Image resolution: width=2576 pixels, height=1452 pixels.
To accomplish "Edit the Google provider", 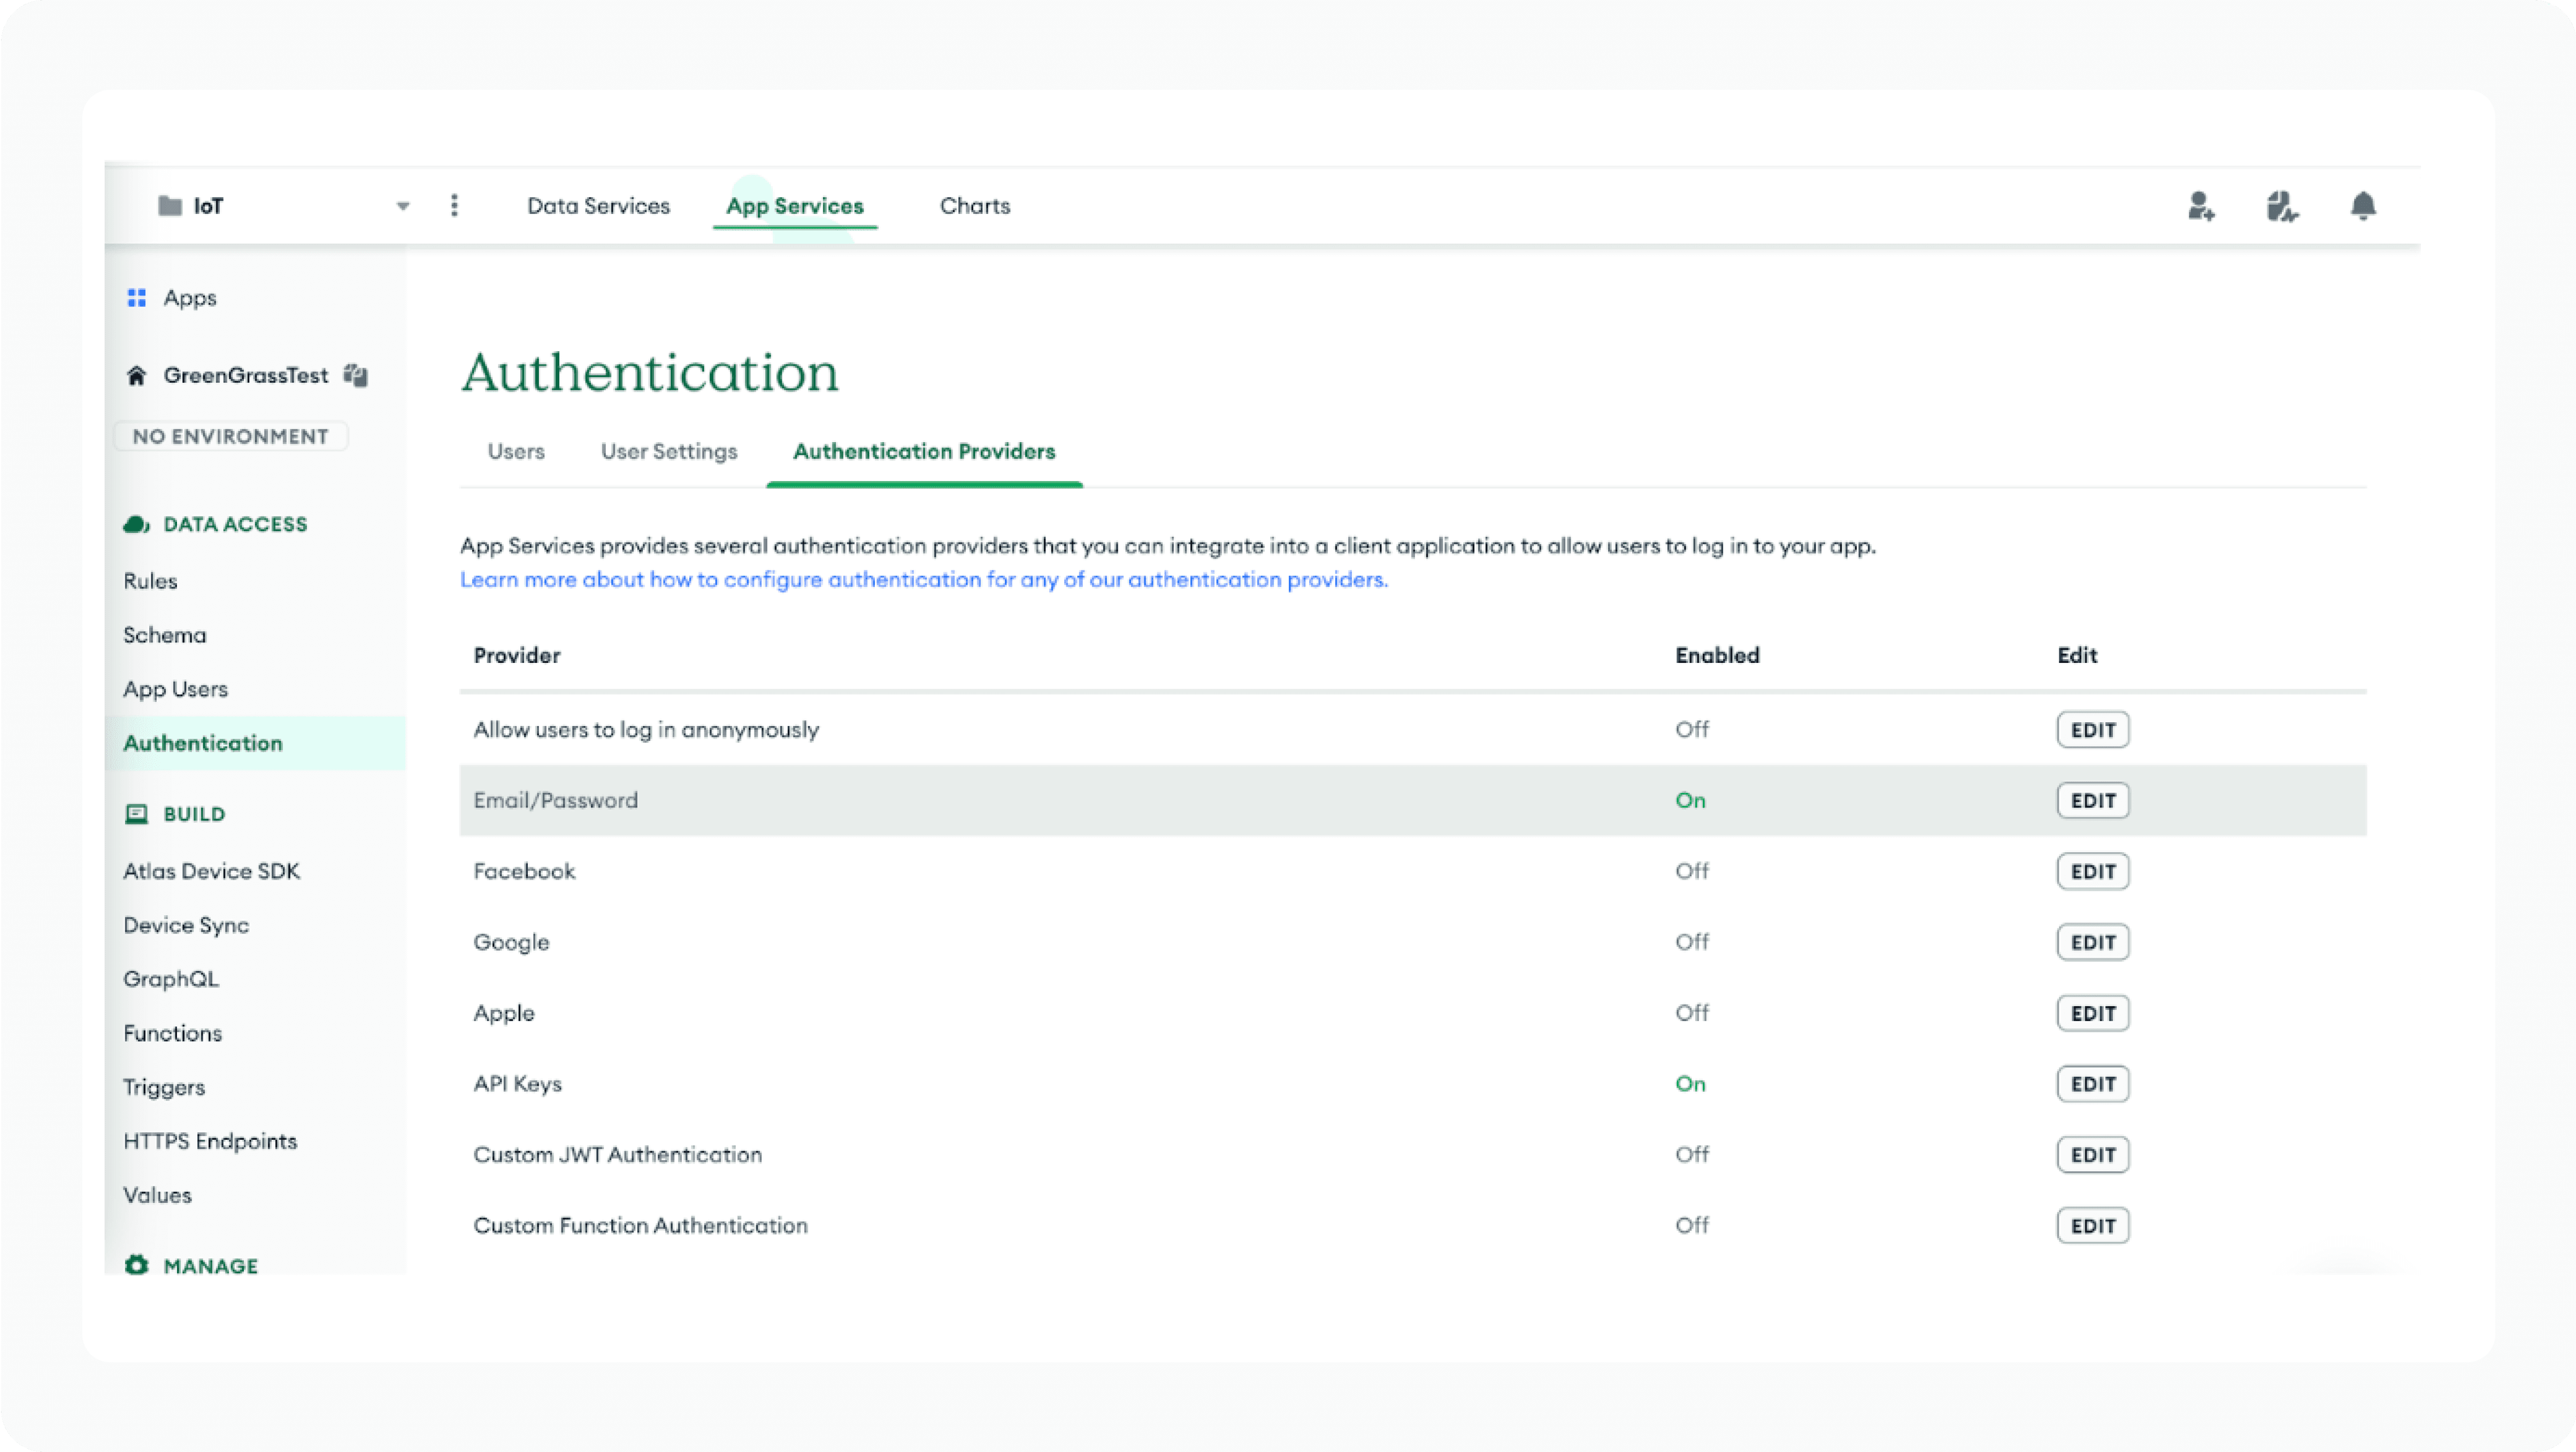I will pyautogui.click(x=2093, y=943).
